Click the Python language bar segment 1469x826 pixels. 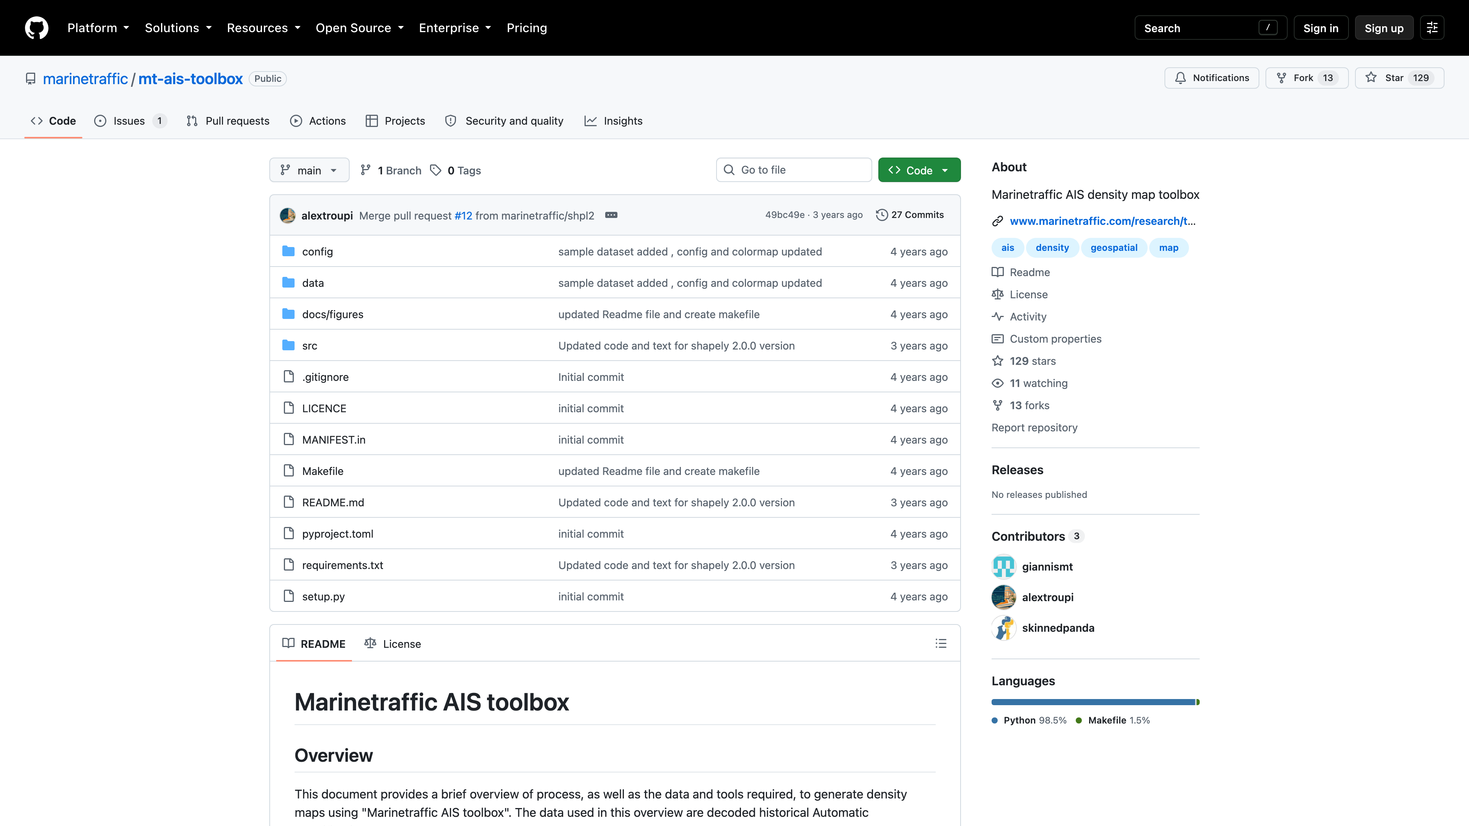[1093, 702]
